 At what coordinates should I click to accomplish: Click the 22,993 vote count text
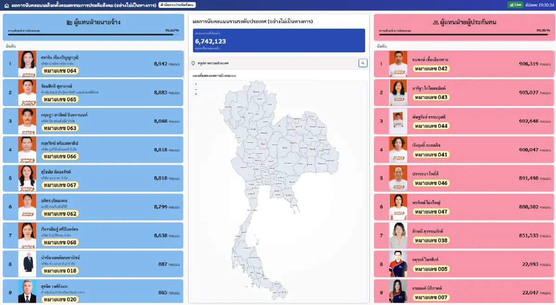[531, 264]
